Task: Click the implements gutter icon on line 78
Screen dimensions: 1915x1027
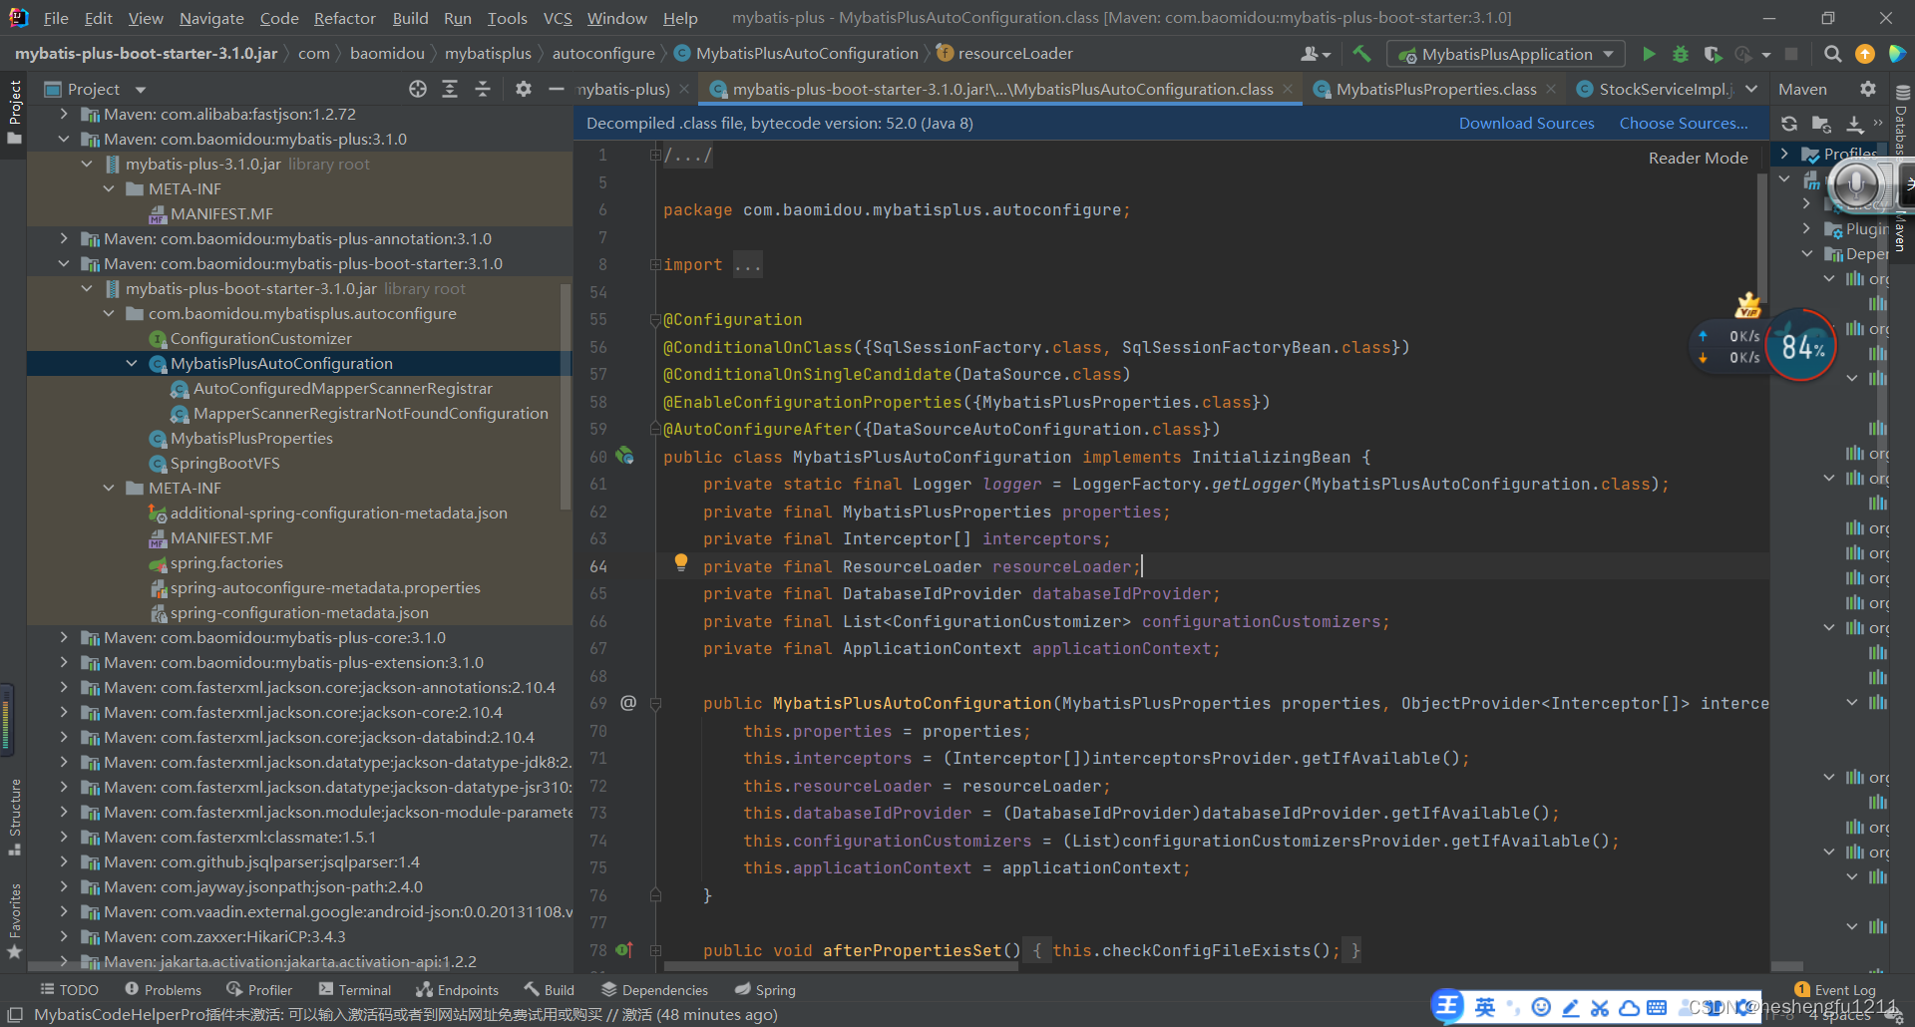Action: (624, 949)
